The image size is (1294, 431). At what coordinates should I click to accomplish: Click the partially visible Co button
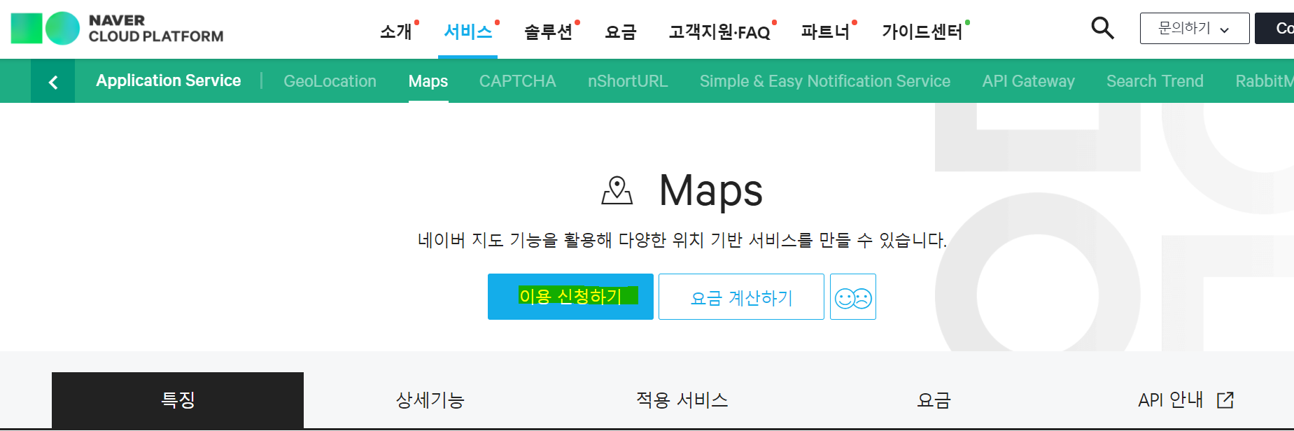1274,29
